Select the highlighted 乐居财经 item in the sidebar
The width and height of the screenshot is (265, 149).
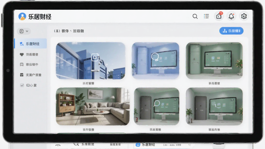(31, 43)
